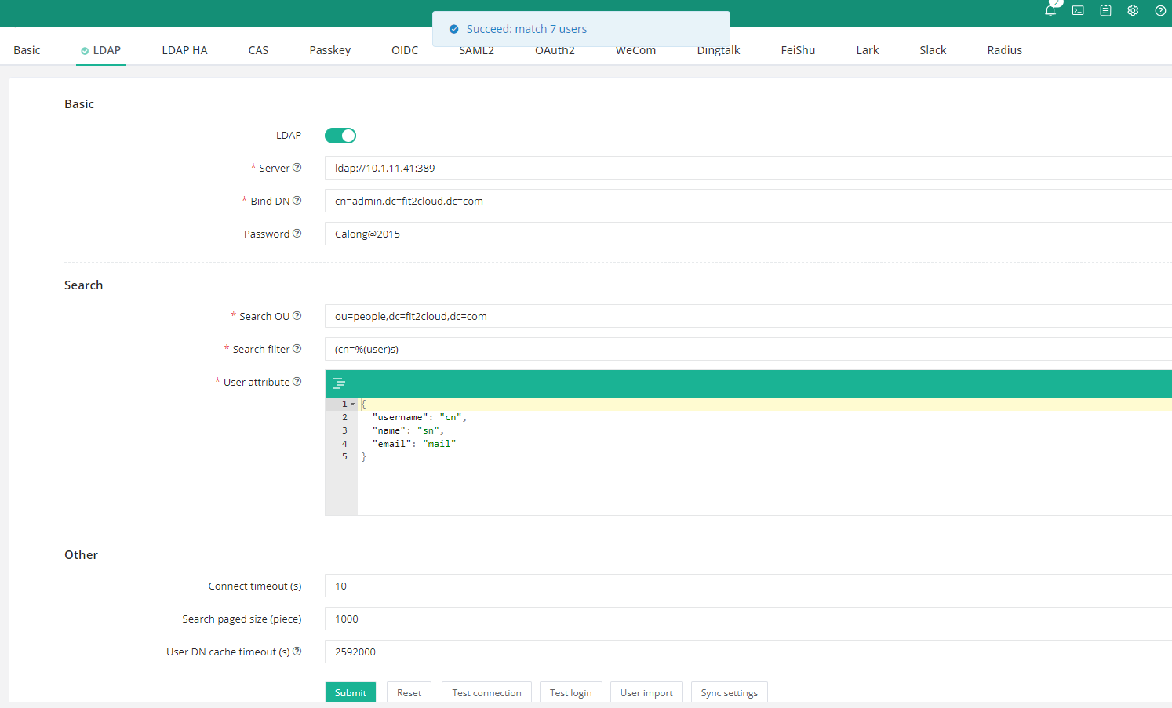Show help tooltip for User attribute
1172x708 pixels.
[x=297, y=381]
